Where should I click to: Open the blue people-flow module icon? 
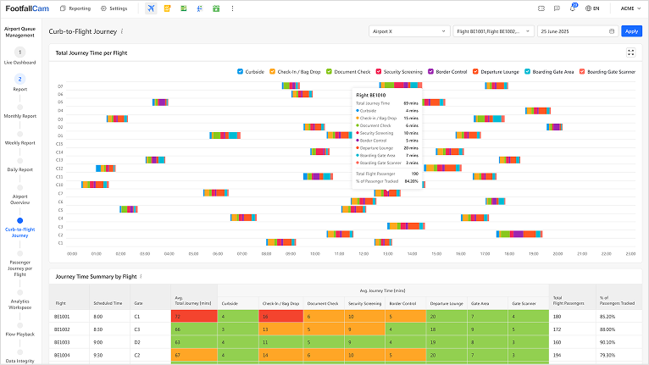200,8
